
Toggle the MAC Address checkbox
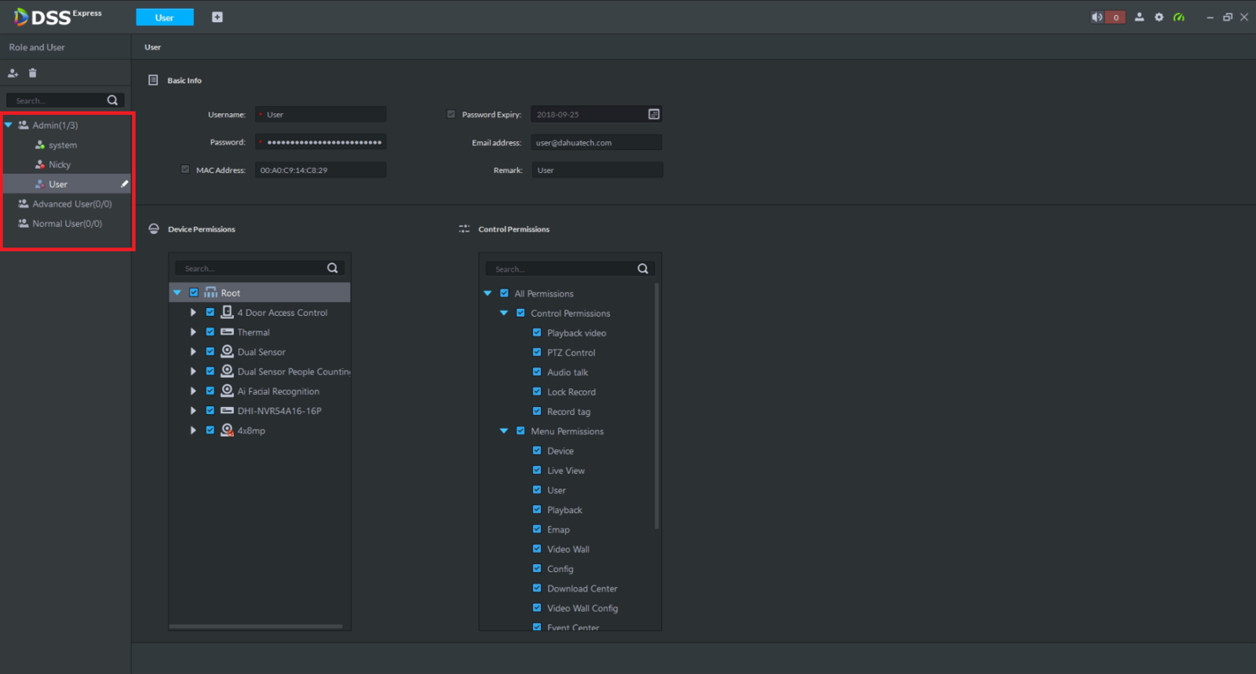pos(185,170)
